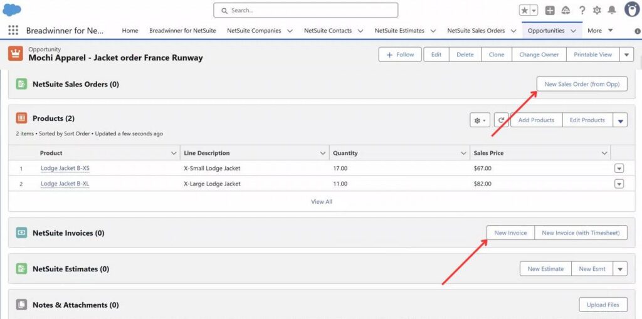
Task: Click the Delete button
Action: click(x=465, y=55)
